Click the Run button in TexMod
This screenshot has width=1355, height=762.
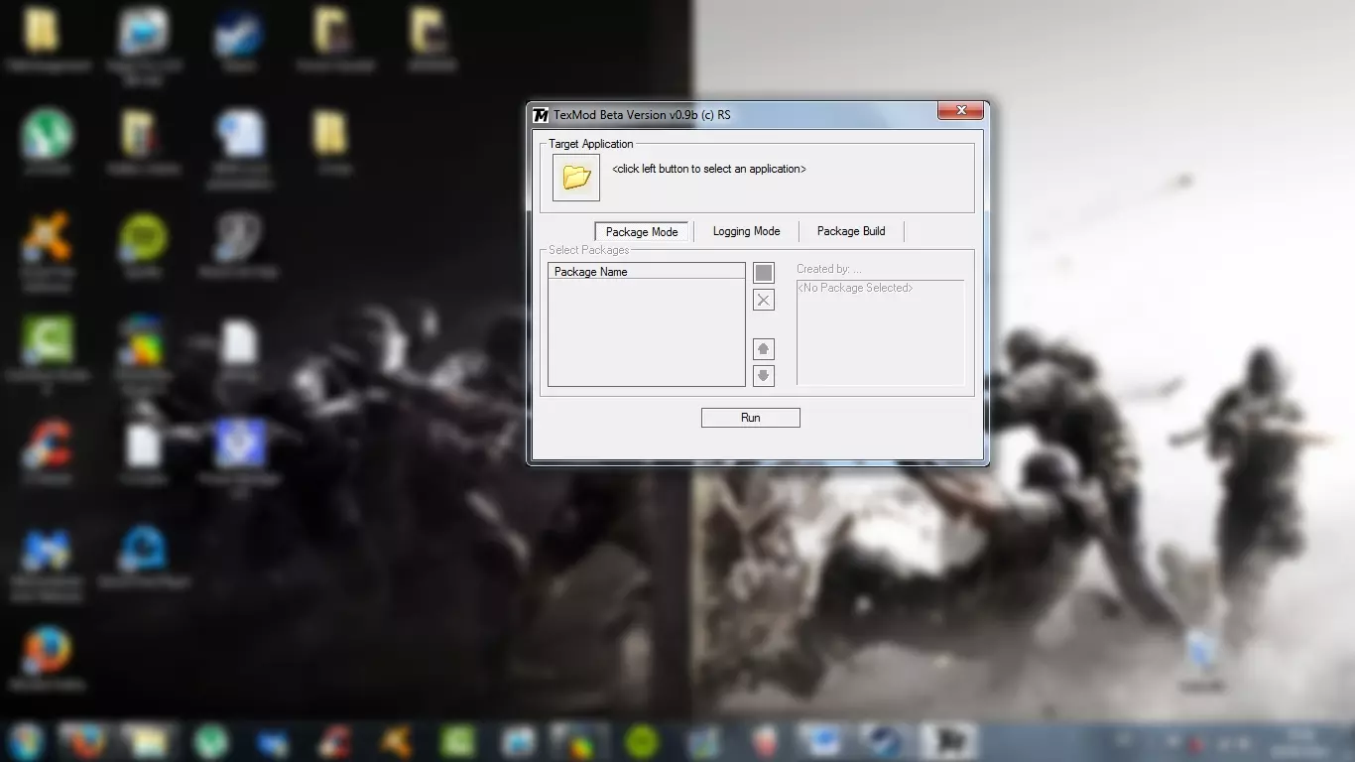(751, 418)
